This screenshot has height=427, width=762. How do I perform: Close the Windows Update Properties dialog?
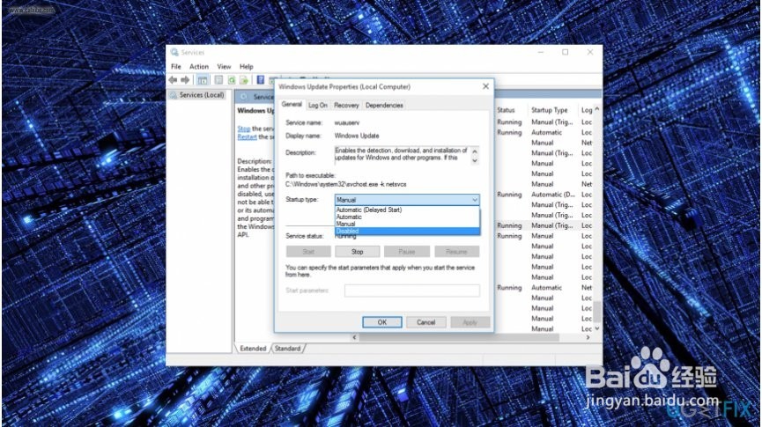[x=485, y=86]
